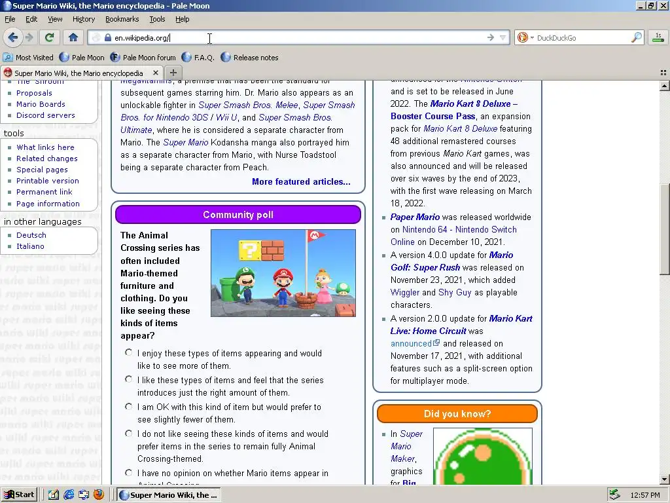Open the View menu
This screenshot has width=670, height=503.
(55, 19)
